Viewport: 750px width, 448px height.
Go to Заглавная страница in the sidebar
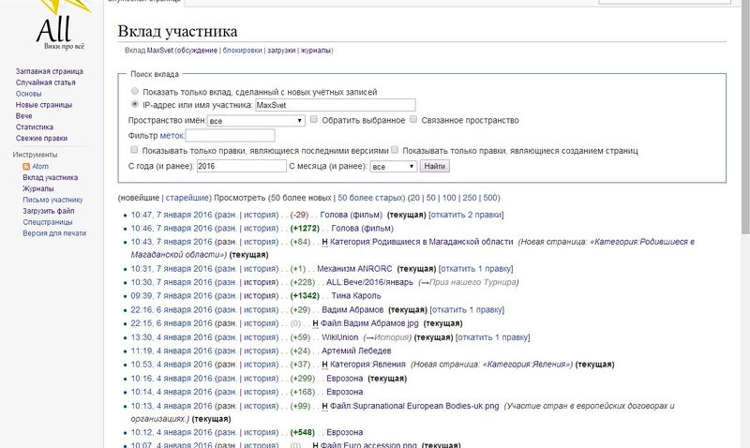click(x=50, y=71)
